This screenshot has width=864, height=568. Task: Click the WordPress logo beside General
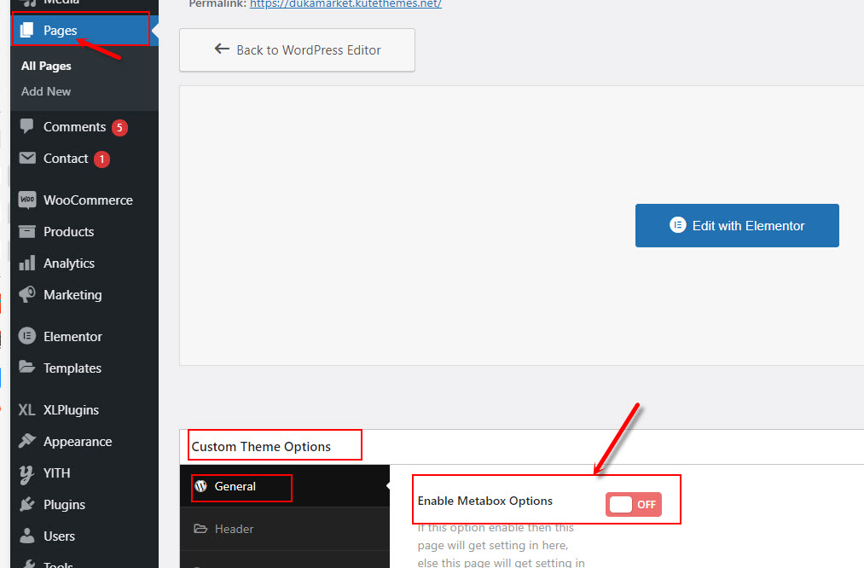[x=200, y=486]
